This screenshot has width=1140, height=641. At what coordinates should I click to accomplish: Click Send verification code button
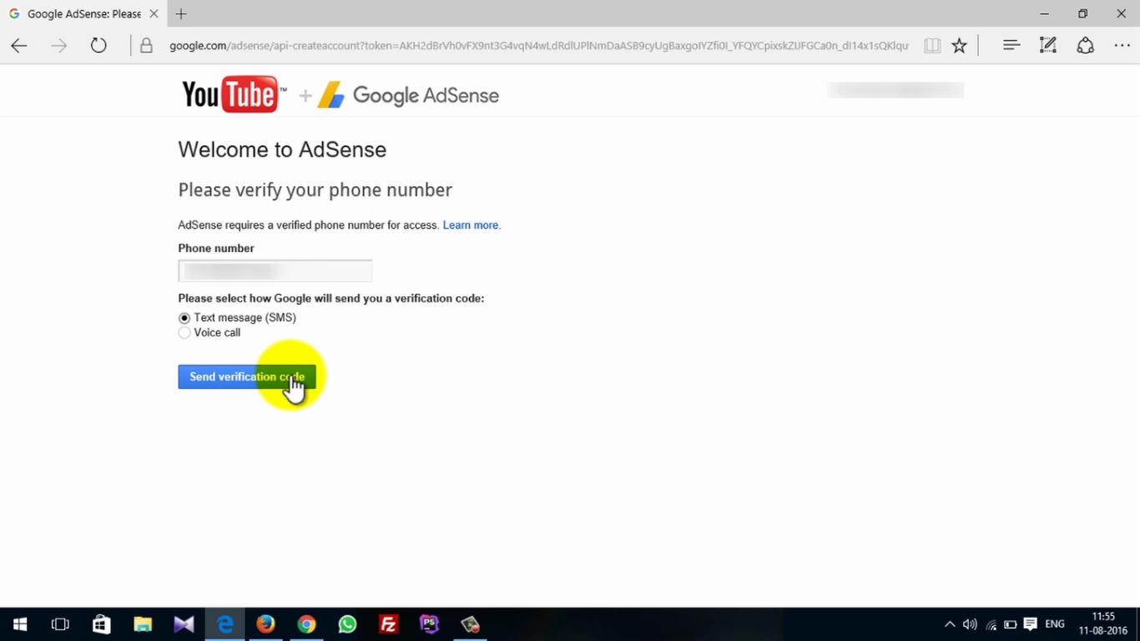click(x=247, y=377)
